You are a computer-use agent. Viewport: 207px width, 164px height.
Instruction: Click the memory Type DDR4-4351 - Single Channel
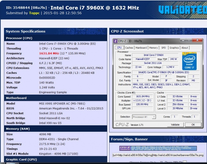point(59,139)
